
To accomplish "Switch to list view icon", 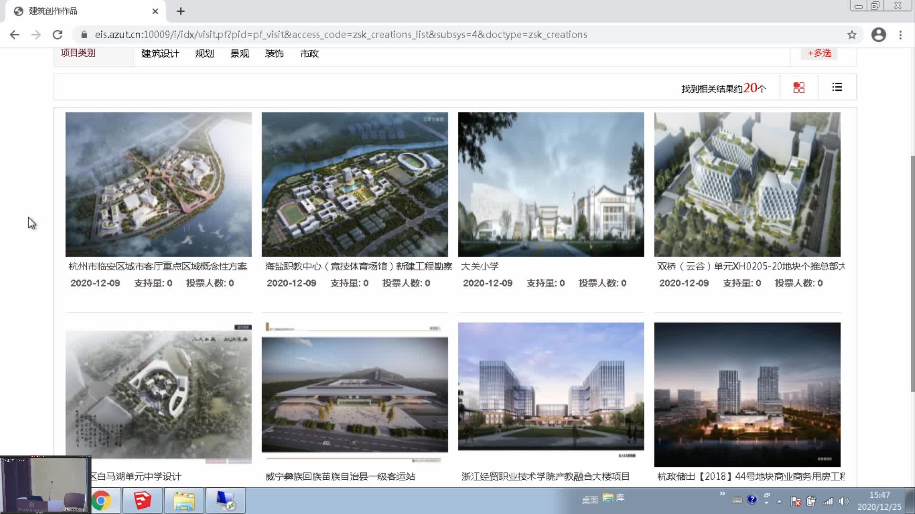I will (837, 87).
